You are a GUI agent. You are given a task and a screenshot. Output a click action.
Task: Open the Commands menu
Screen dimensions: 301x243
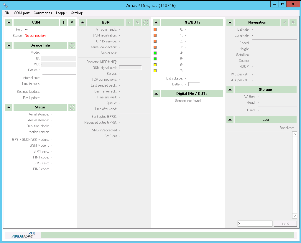(x=43, y=13)
